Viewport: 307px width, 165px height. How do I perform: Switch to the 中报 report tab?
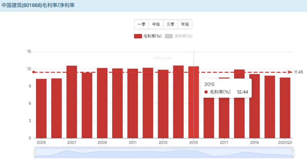click(156, 24)
